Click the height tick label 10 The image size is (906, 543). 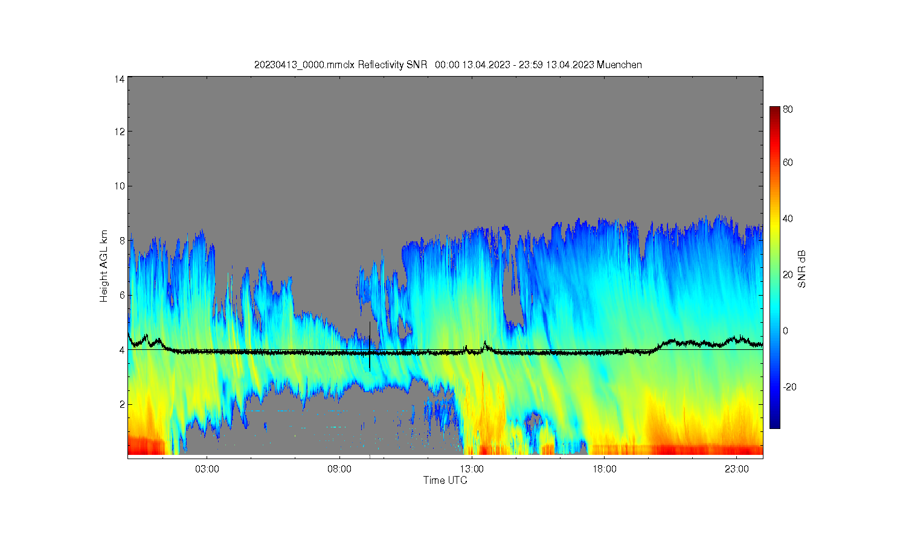tap(120, 186)
